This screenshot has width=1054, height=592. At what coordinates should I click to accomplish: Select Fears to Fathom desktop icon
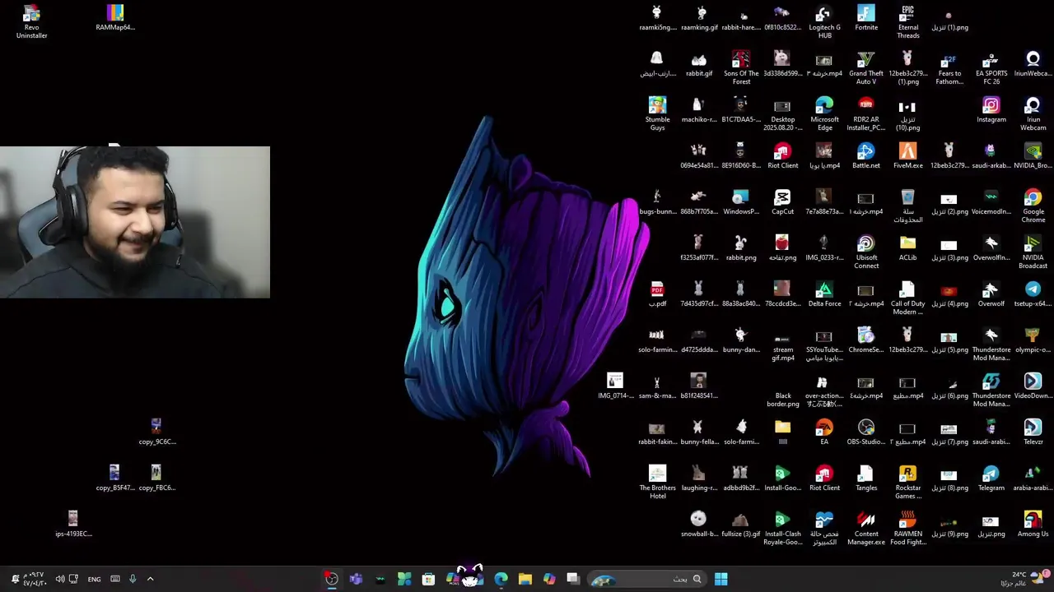click(x=949, y=68)
